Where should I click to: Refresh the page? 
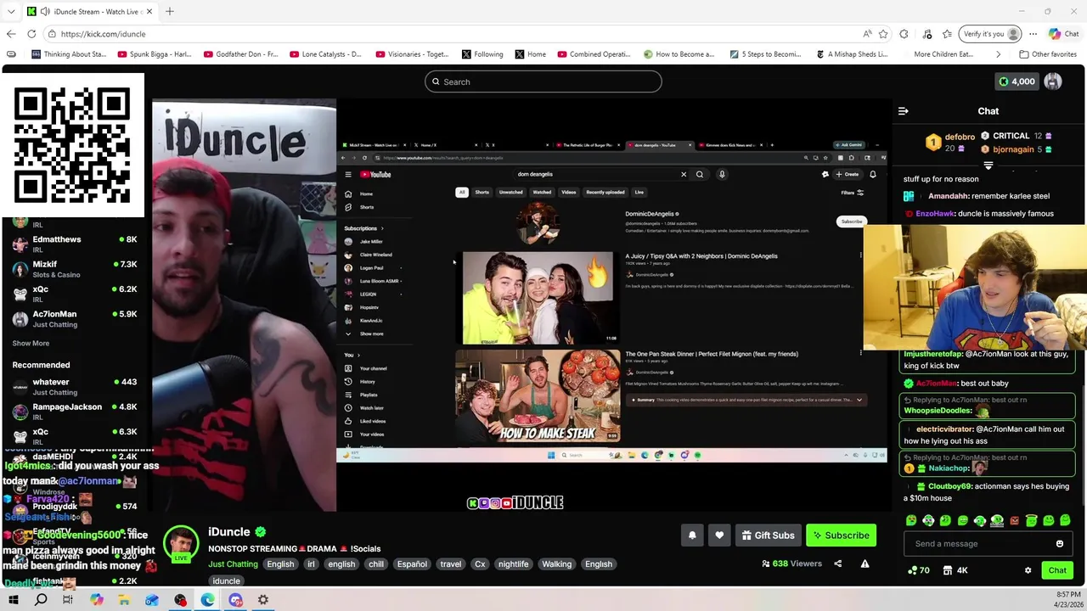click(31, 34)
